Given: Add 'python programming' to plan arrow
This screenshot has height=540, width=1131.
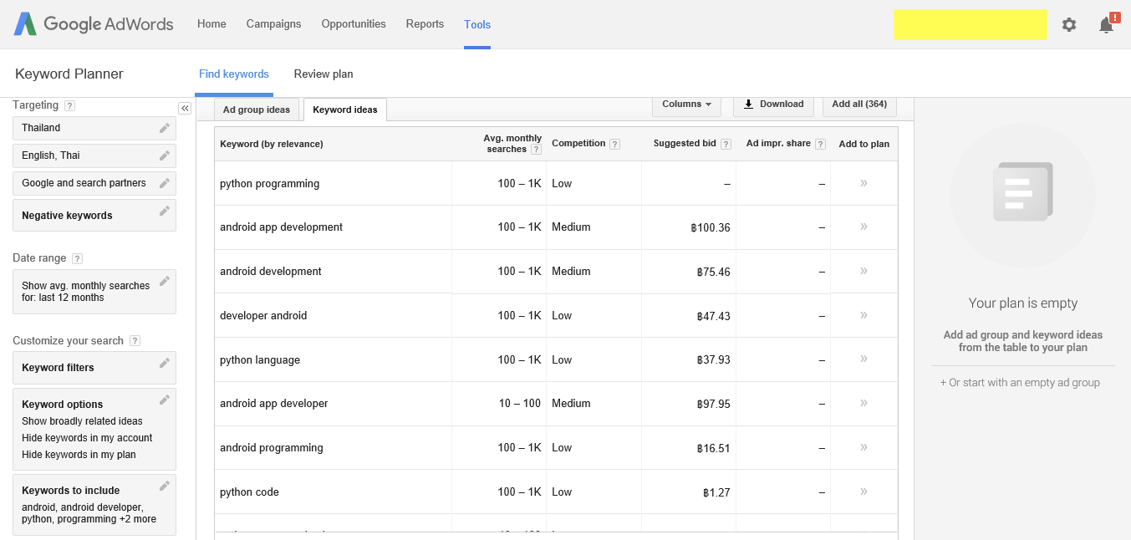Looking at the screenshot, I should (864, 183).
